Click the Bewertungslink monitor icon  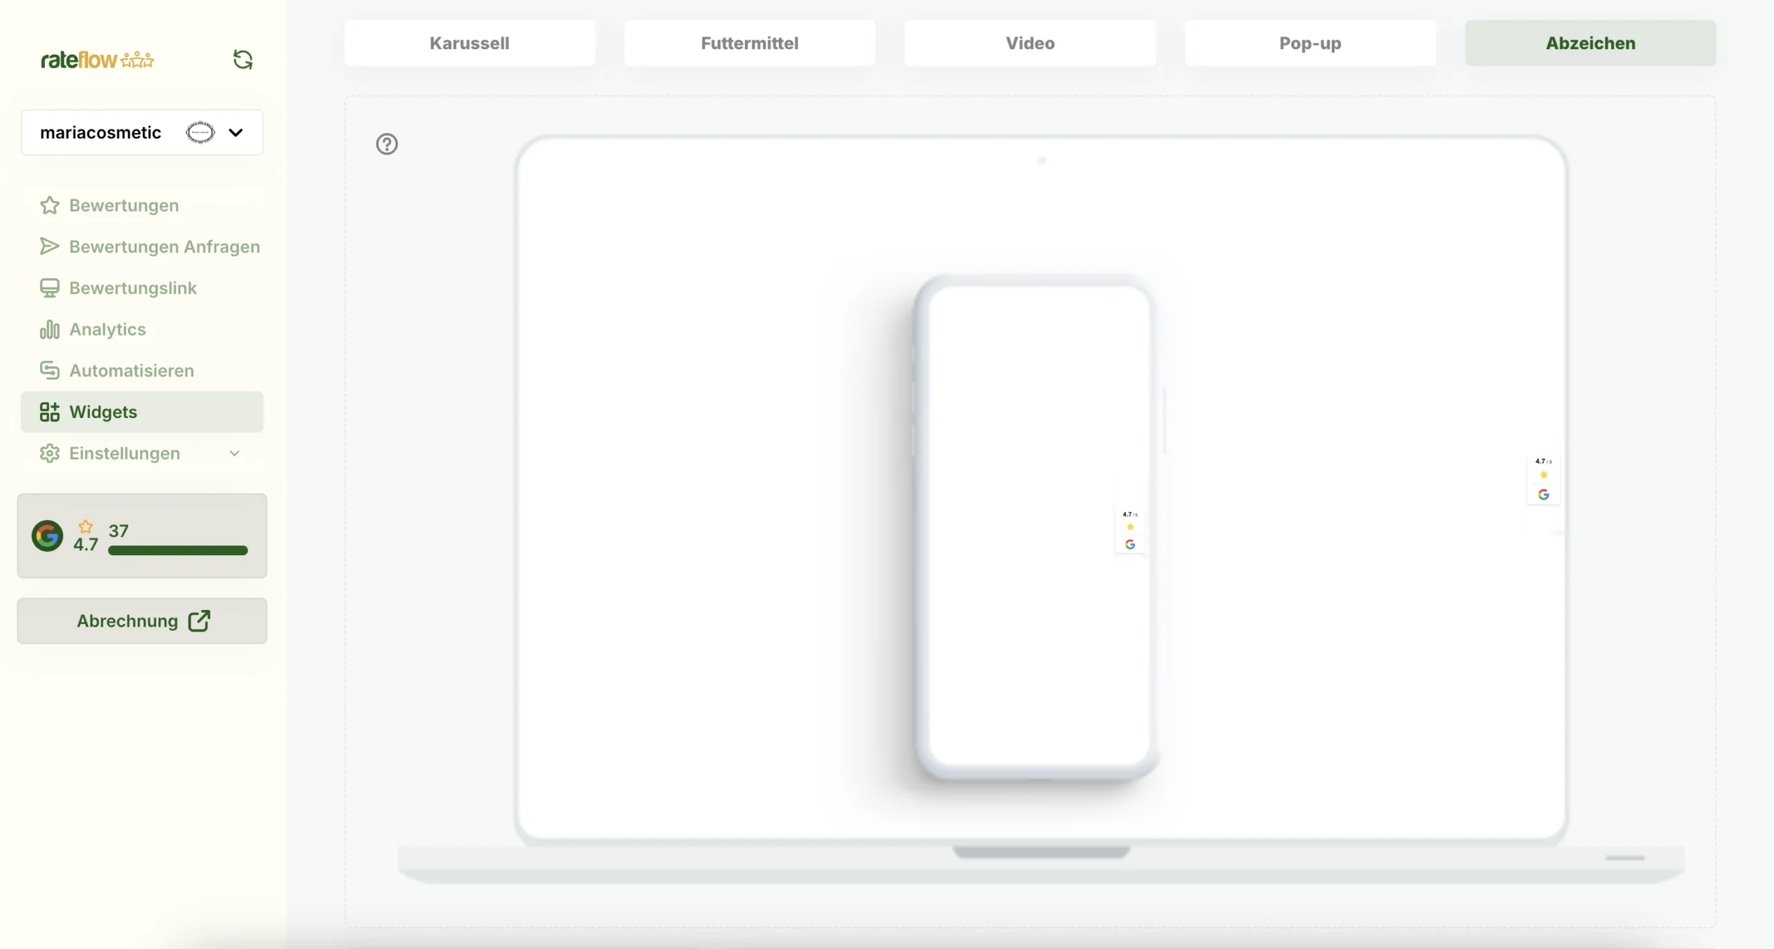pos(49,288)
